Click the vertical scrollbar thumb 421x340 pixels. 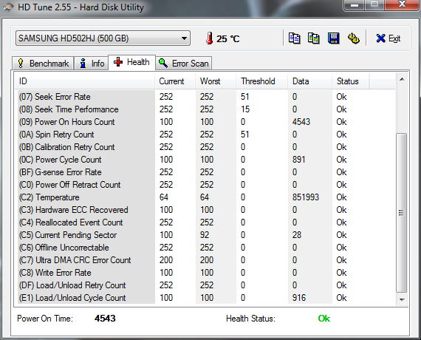[x=402, y=213]
